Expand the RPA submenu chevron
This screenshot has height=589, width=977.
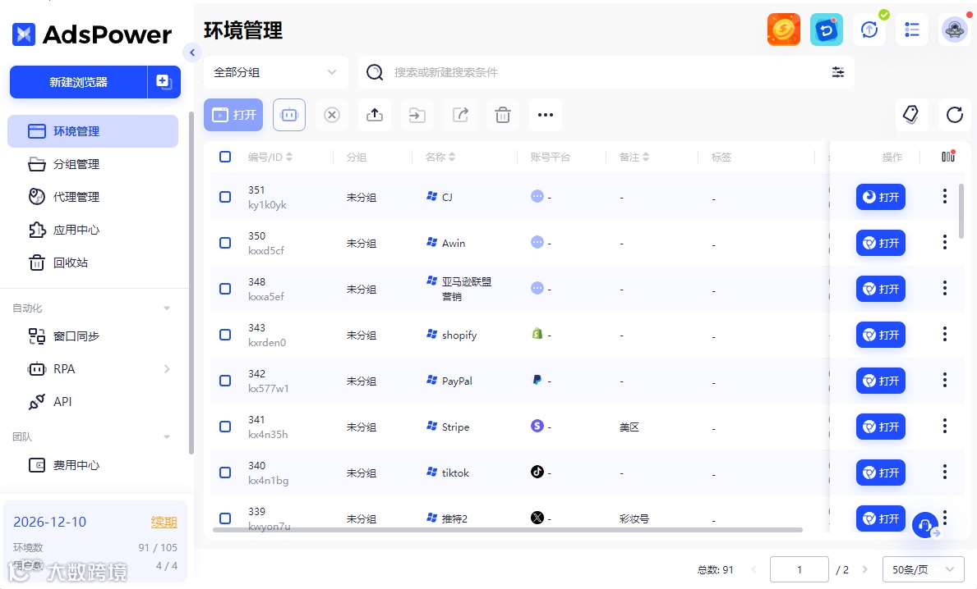pyautogui.click(x=166, y=369)
